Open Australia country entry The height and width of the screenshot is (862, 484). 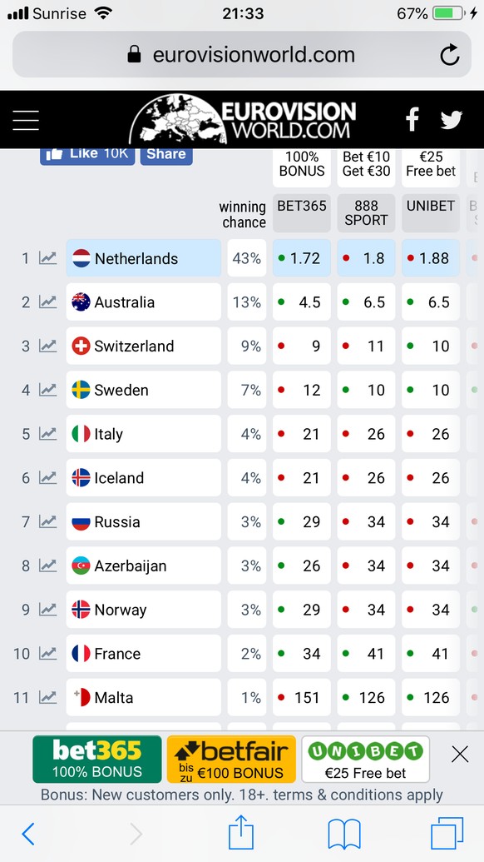coord(144,301)
